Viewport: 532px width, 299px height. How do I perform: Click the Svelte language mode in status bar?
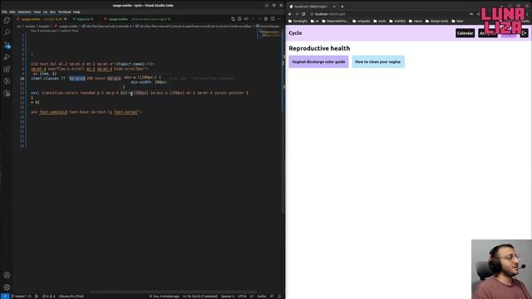pyautogui.click(x=262, y=296)
